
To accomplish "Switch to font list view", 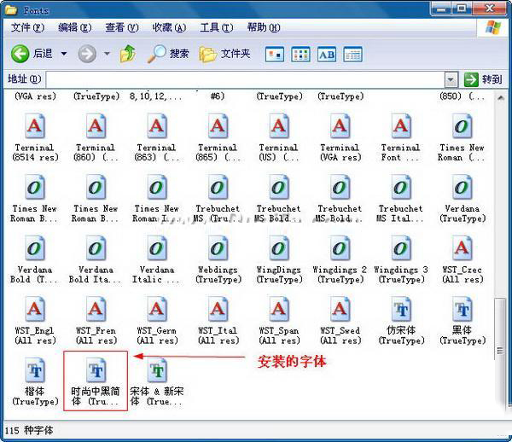I will coord(300,55).
